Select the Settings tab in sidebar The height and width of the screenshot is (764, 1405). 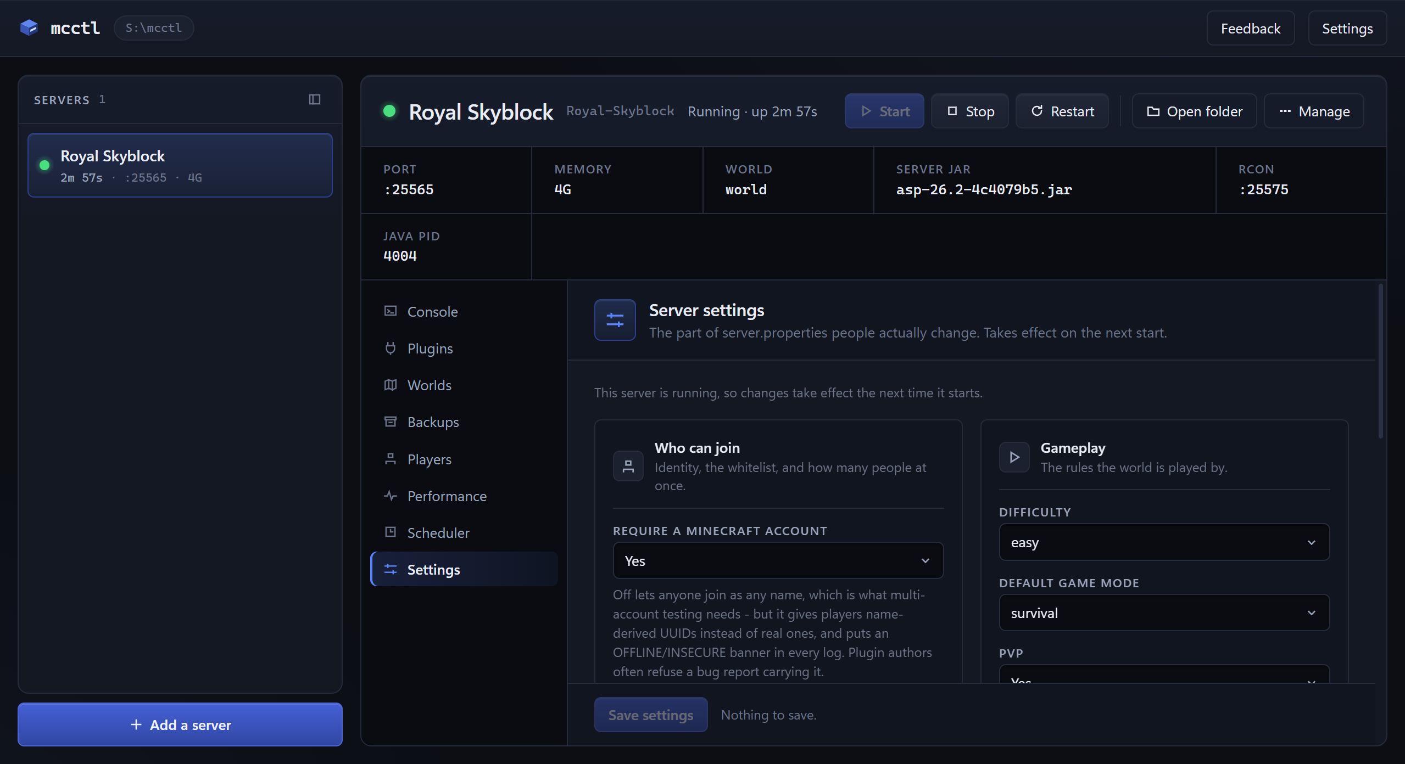[464, 570]
